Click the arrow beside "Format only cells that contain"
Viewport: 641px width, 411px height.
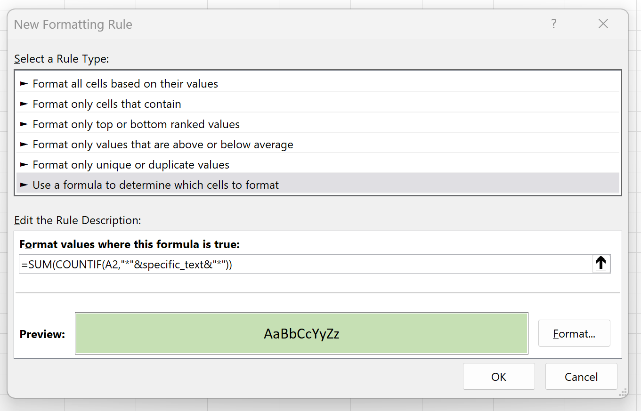coord(24,104)
